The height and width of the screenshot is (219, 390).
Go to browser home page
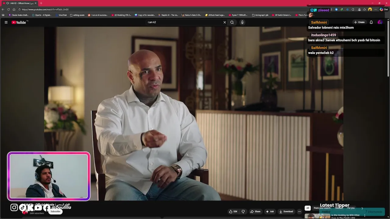tap(14, 9)
